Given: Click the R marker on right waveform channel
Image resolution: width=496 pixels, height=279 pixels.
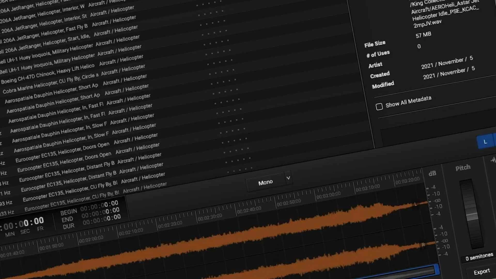Looking at the screenshot, I should 423,245.
